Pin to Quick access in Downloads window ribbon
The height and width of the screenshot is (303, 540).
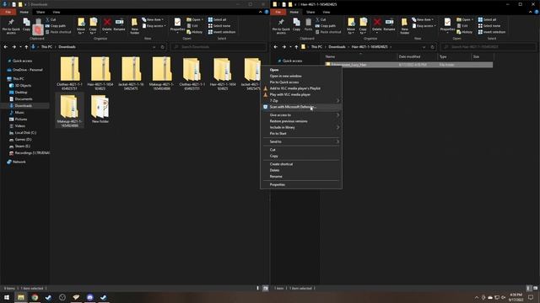(x=11, y=26)
